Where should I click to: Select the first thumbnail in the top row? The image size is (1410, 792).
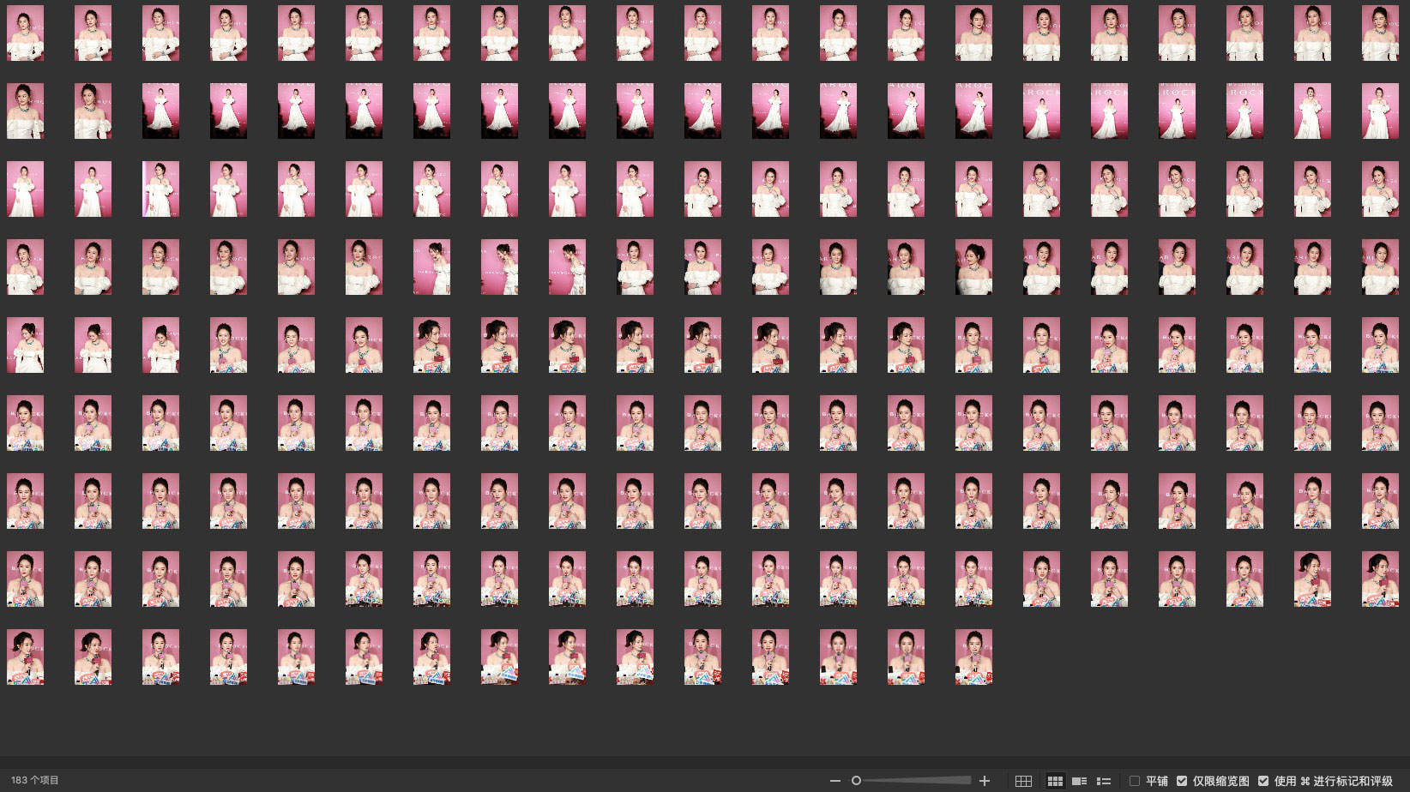(x=25, y=33)
